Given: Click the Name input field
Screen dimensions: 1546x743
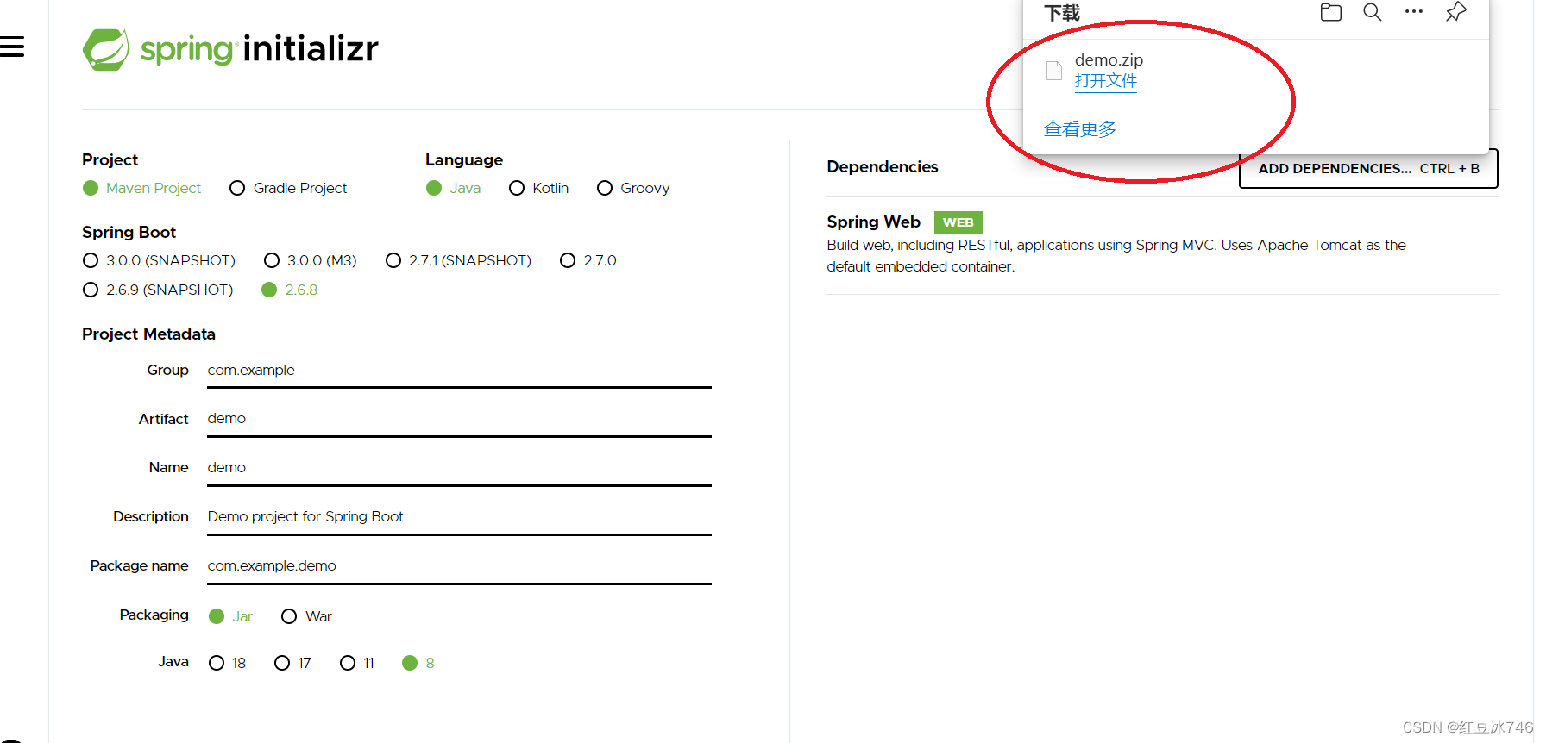Looking at the screenshot, I should click(x=459, y=468).
